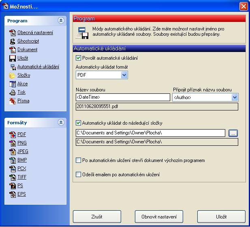Screen dimensions: 250x227
Task: Click the JPEG format icon
Action: coord(13,151)
